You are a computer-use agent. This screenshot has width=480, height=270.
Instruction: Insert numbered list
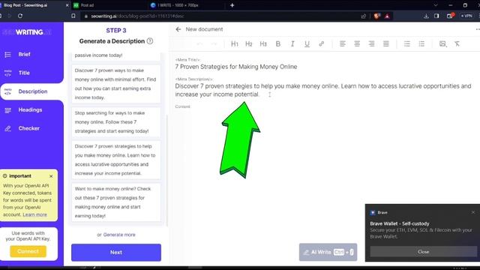(421, 43)
